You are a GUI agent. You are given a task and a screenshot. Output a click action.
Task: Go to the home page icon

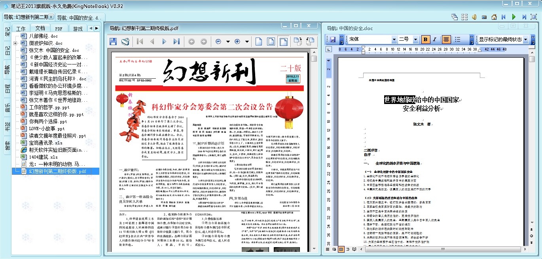point(494,17)
